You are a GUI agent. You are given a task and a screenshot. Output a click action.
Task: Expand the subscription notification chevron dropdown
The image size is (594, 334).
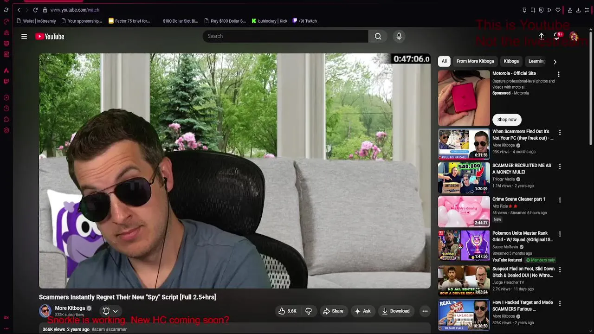(116, 312)
